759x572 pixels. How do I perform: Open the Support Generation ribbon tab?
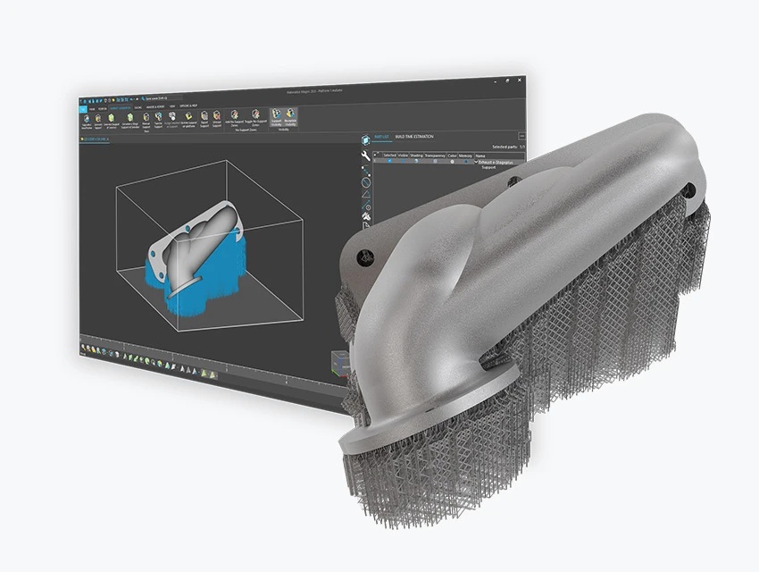(x=121, y=106)
